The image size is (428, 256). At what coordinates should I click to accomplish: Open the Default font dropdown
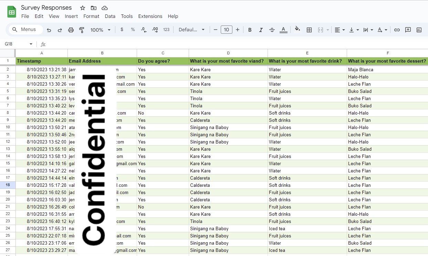191,30
